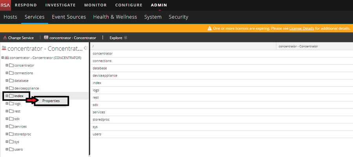Click the sdk folder icon
Image resolution: width=353 pixels, height=157 pixels.
tap(11, 119)
